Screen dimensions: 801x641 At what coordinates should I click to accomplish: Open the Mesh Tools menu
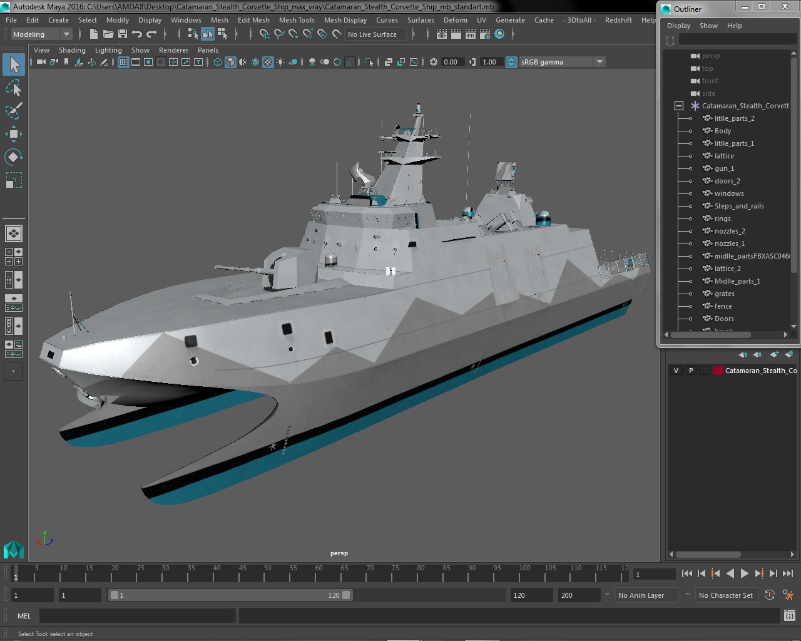(297, 20)
